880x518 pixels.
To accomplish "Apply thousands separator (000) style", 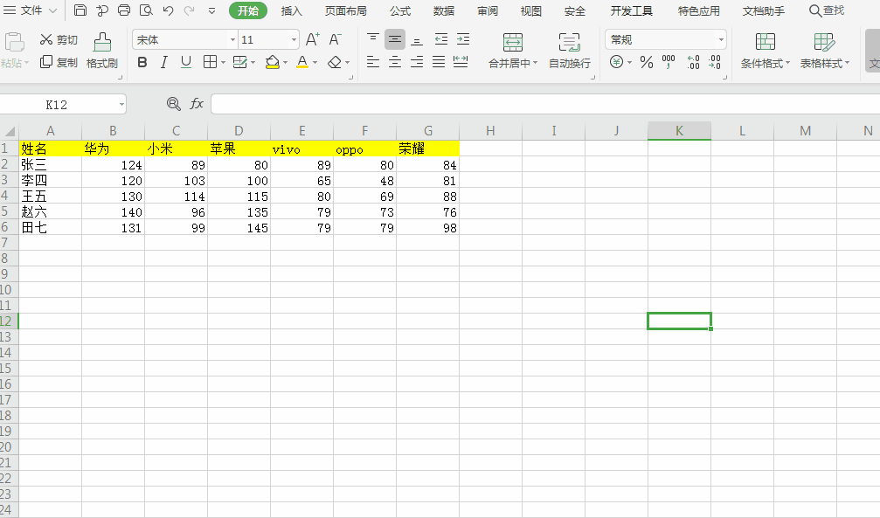I will tap(669, 62).
